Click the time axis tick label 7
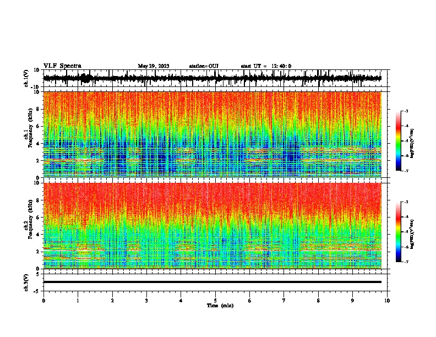Viewport: 436px width, 337px height. pos(284,301)
